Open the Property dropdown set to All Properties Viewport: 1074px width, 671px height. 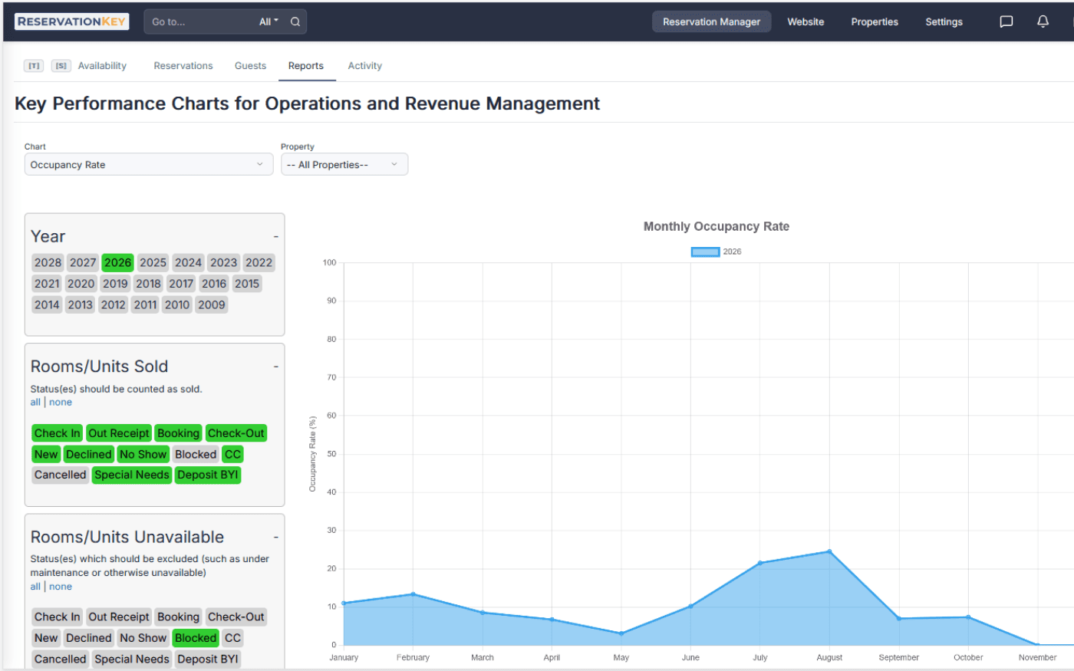click(344, 164)
